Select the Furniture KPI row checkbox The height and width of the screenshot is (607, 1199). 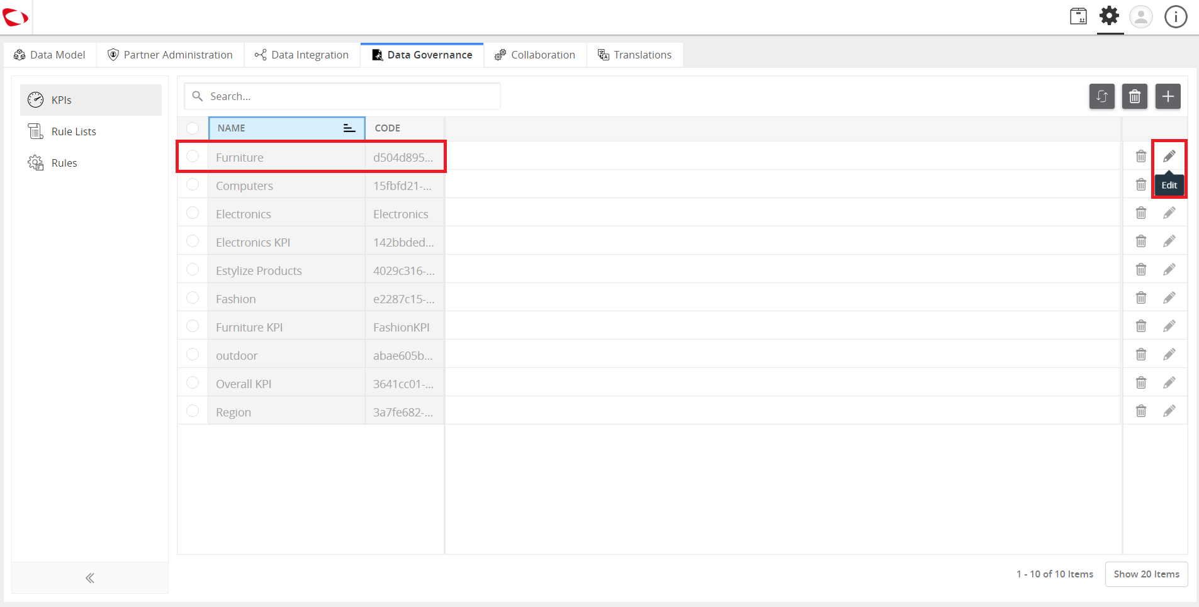point(193,326)
